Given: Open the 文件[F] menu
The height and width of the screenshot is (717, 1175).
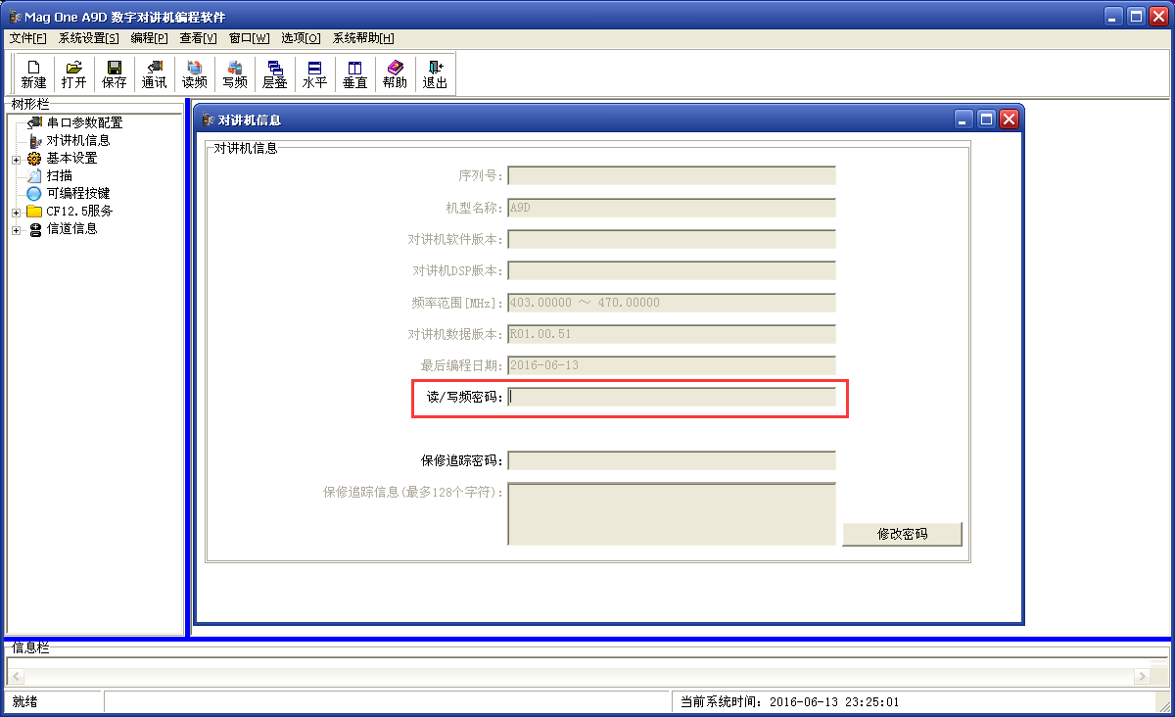Looking at the screenshot, I should click(x=27, y=38).
